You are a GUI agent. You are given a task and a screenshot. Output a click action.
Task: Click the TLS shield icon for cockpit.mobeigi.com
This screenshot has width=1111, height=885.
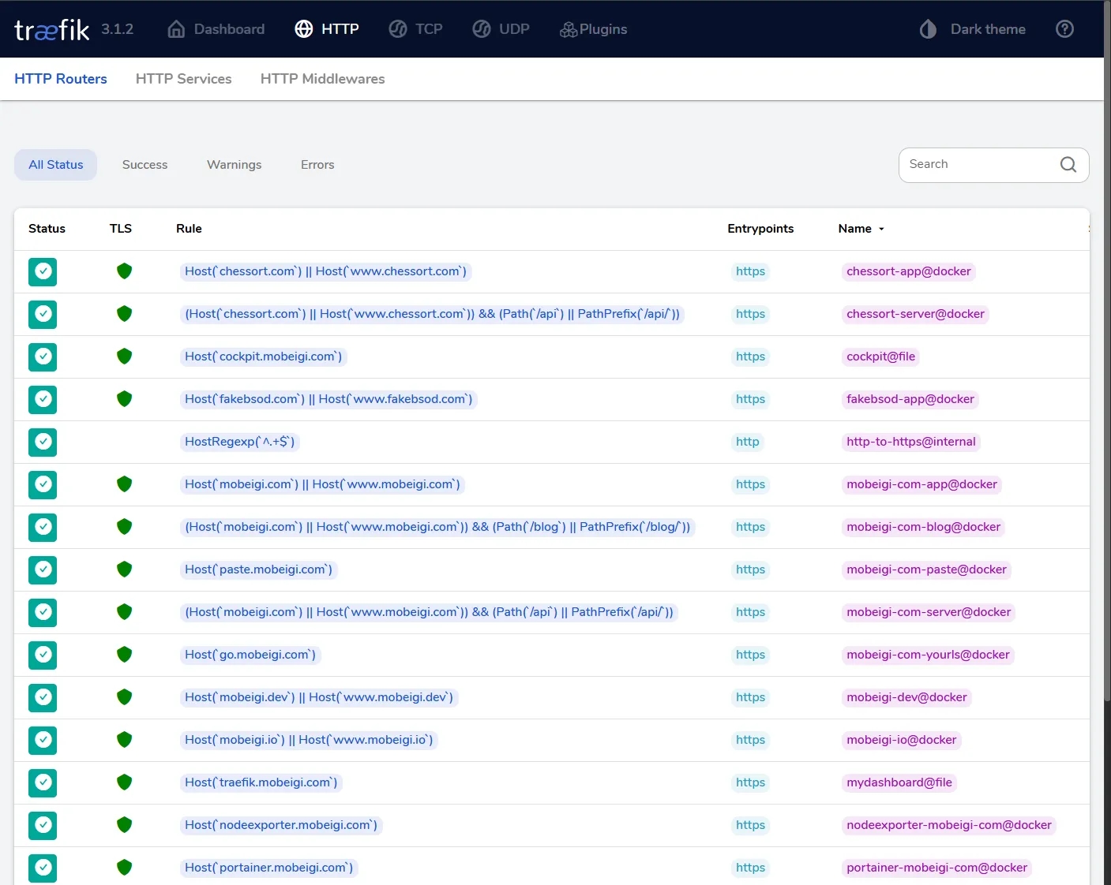(x=124, y=357)
